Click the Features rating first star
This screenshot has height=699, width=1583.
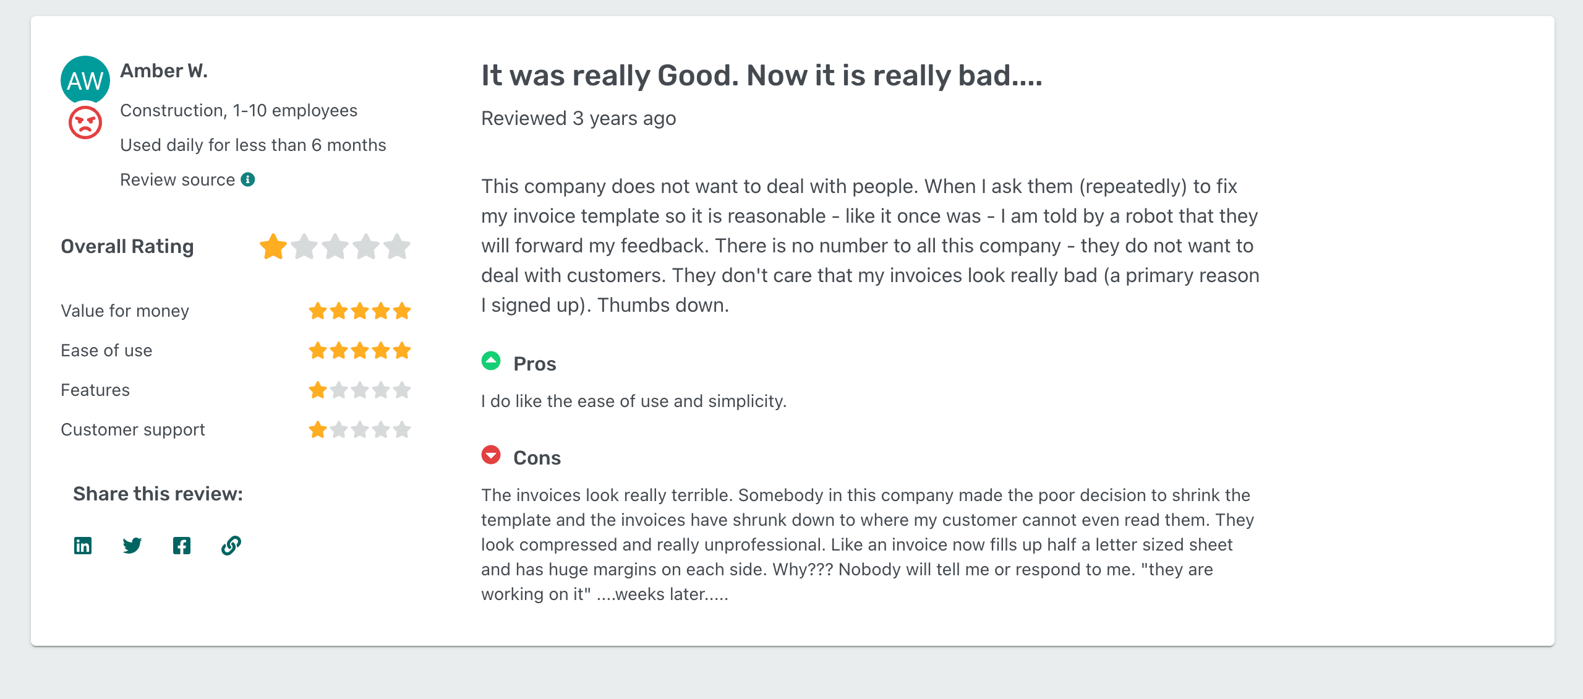pyautogui.click(x=318, y=390)
